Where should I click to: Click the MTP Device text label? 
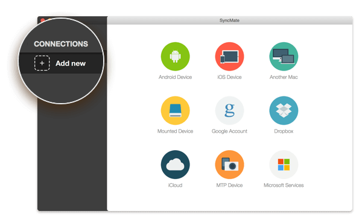coord(229,185)
